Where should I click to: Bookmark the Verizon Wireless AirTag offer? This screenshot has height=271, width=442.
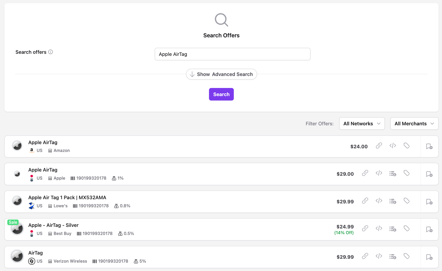point(429,257)
